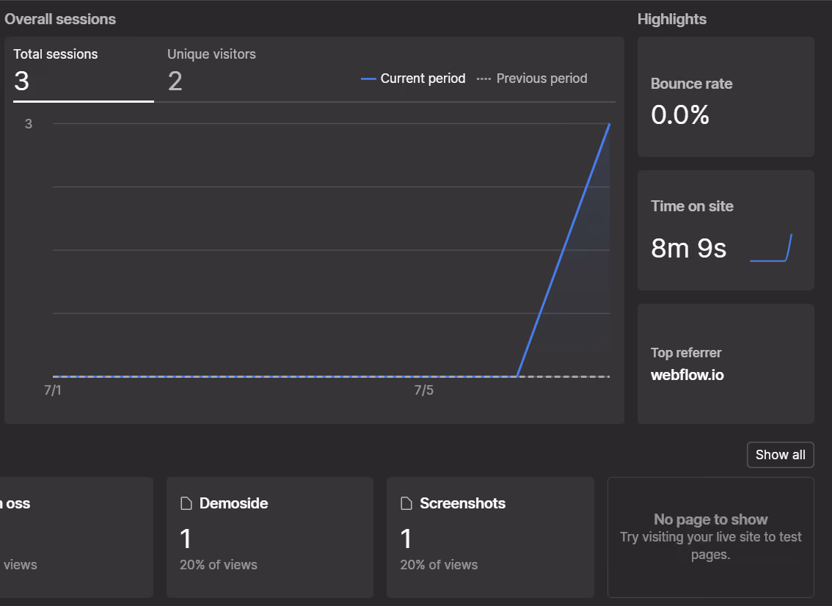Click the Total sessions count of 3
The image size is (832, 606).
click(x=22, y=81)
